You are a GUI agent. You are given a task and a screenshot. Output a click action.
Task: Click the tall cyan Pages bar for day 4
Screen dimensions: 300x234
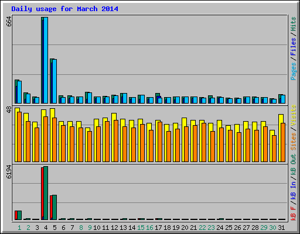click(x=46, y=60)
